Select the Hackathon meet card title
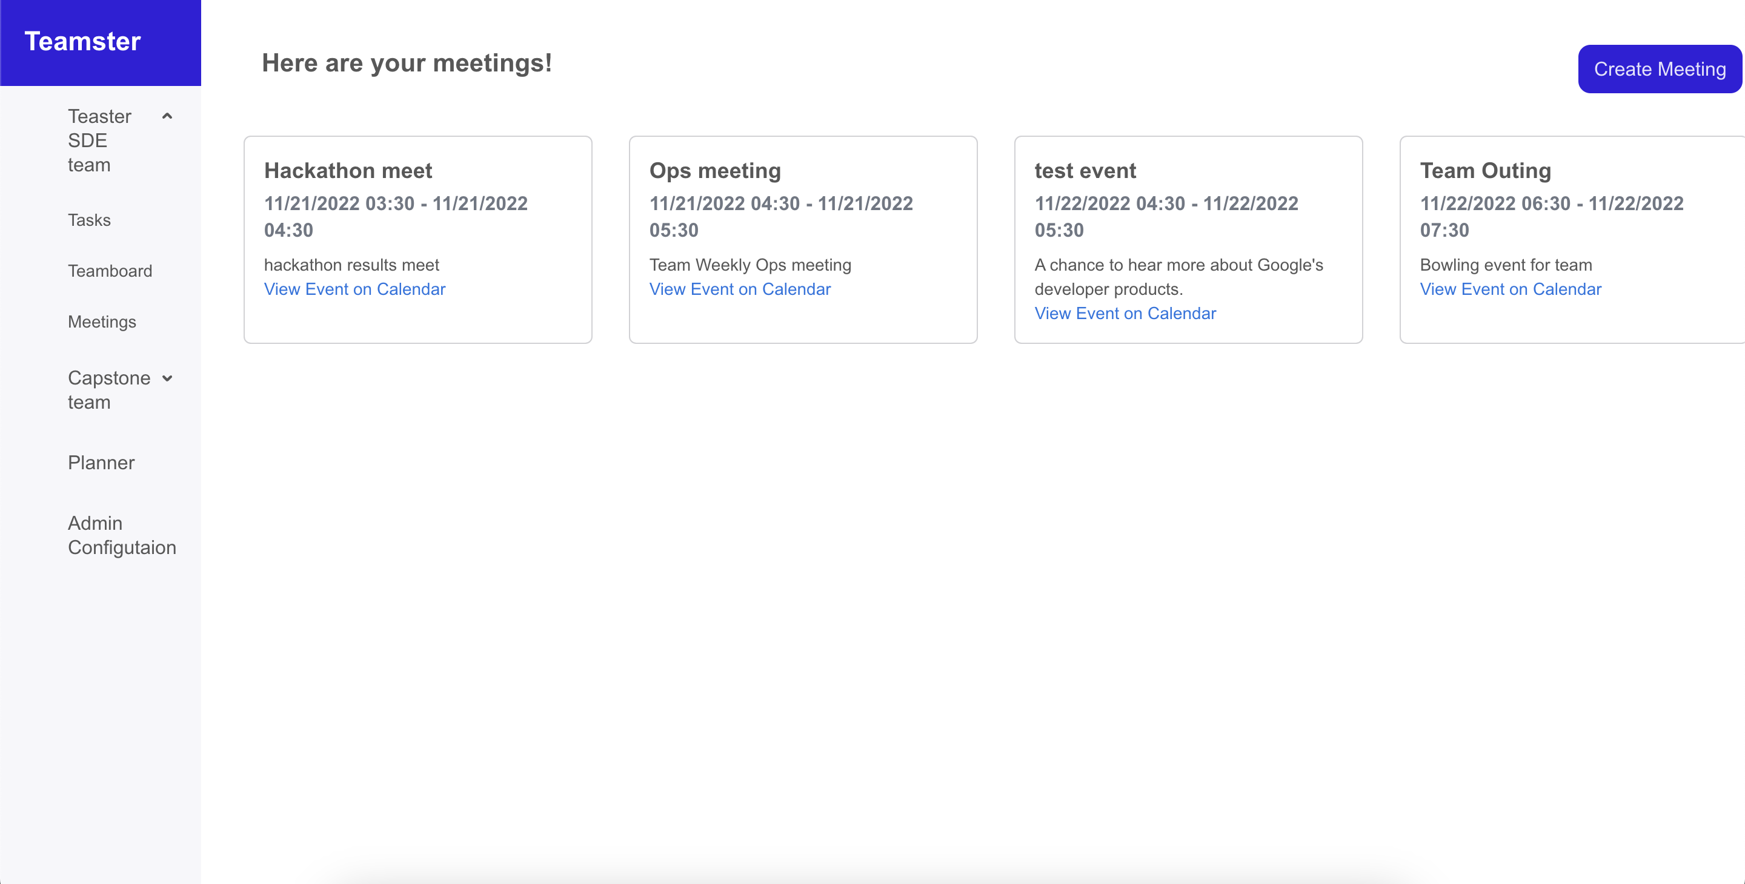Image resolution: width=1745 pixels, height=884 pixels. (348, 171)
